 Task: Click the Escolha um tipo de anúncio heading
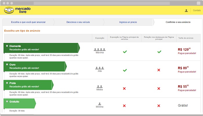22,31
